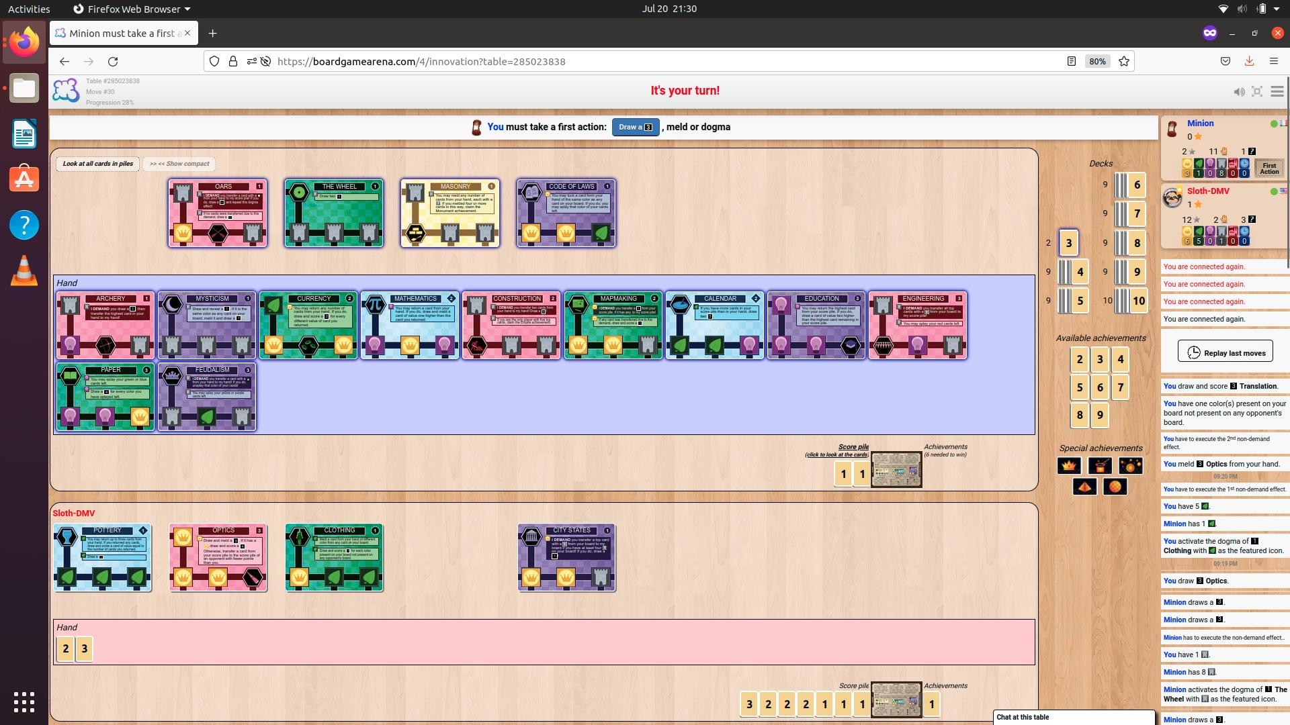Click available achievement number 4

[x=1120, y=360]
